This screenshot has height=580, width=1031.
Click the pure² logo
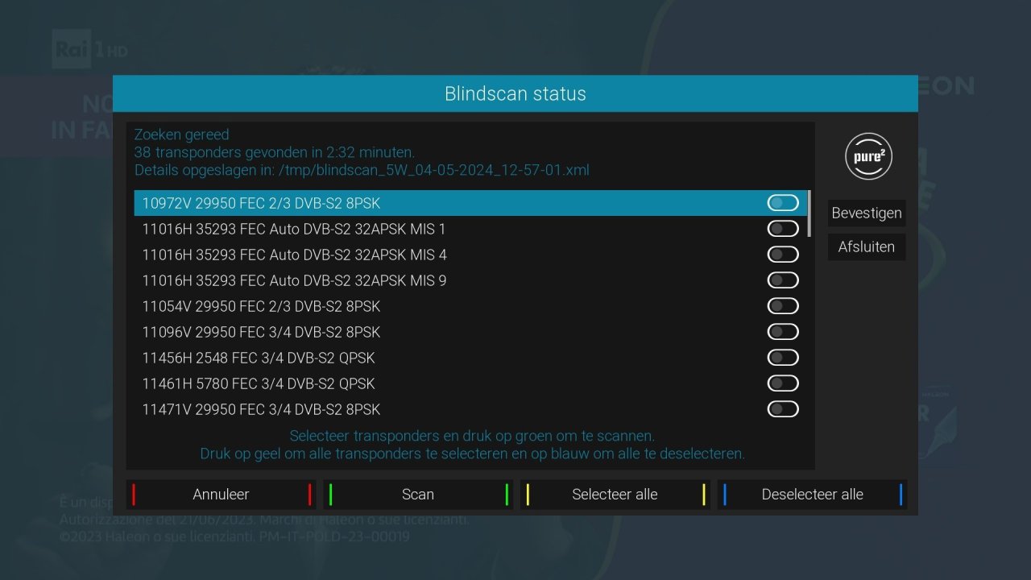867,156
